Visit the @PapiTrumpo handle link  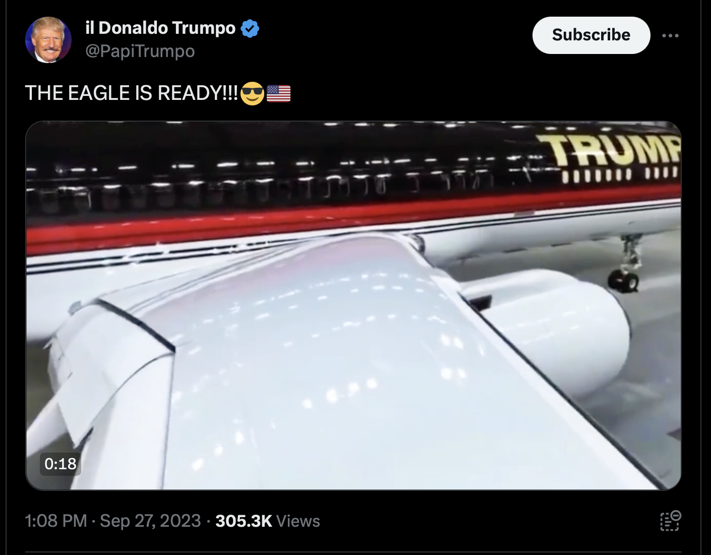(x=140, y=51)
